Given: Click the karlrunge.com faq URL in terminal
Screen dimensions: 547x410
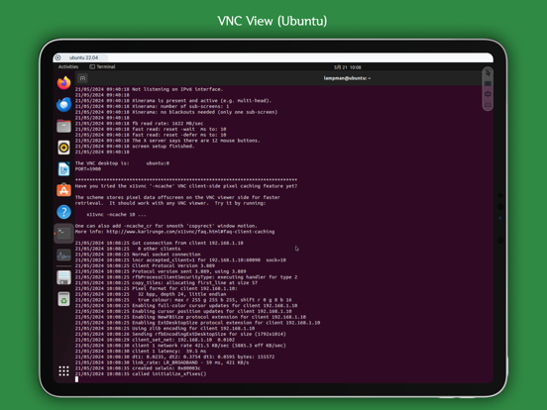Looking at the screenshot, I should click(x=190, y=232).
